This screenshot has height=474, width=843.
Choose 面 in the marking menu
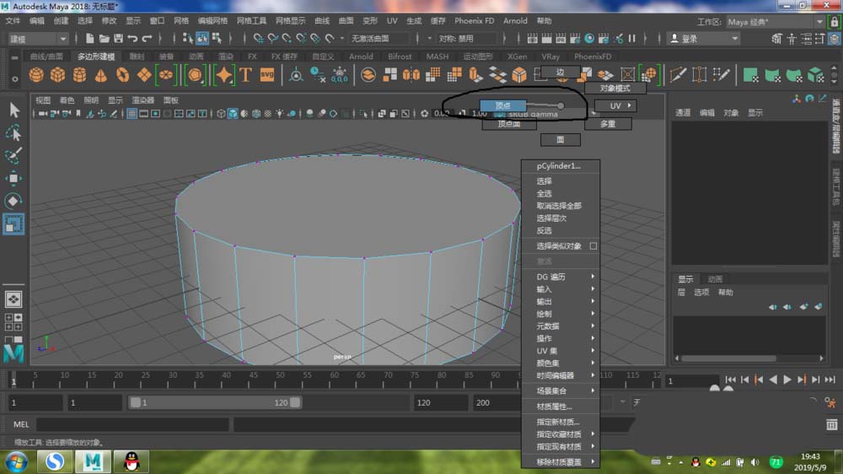pyautogui.click(x=561, y=140)
